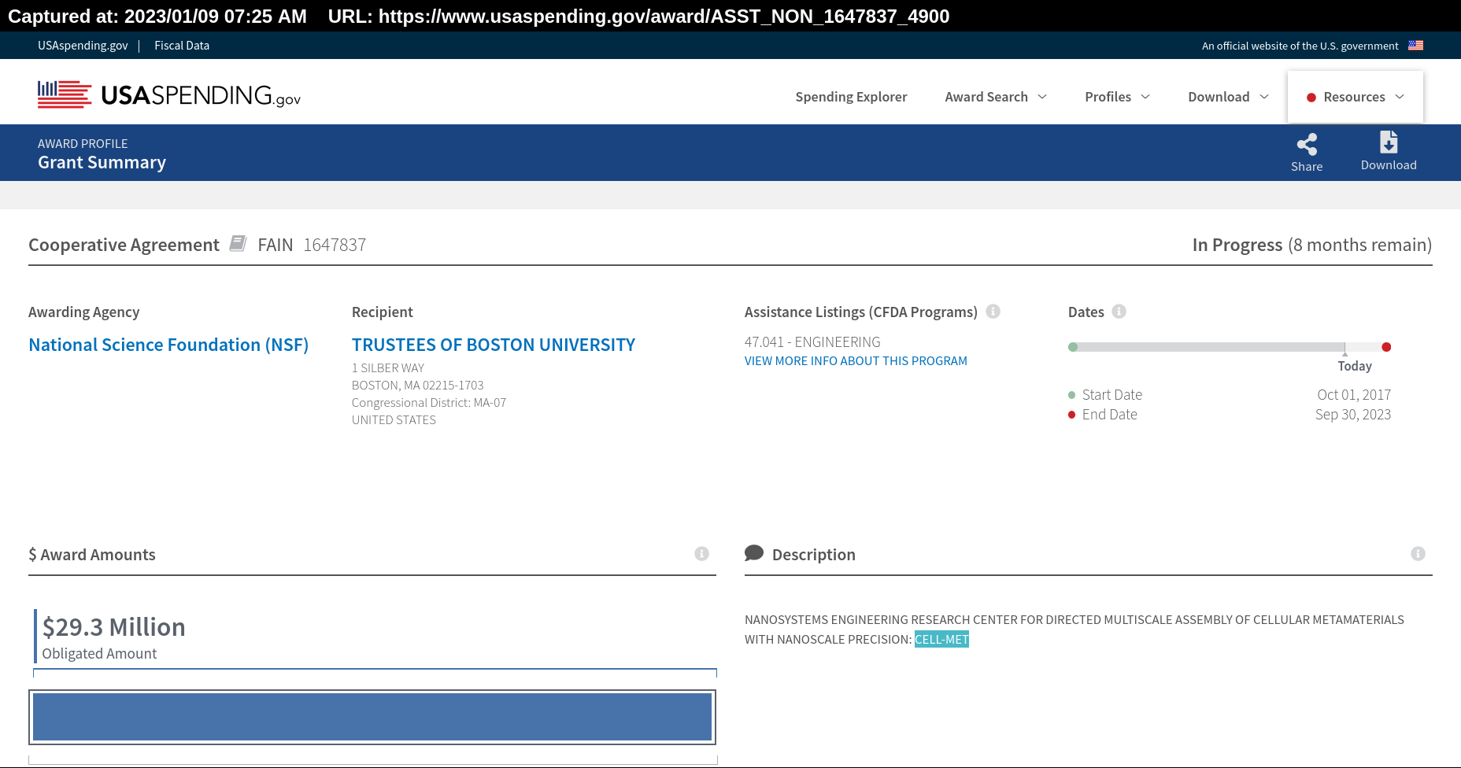Open Trustees of Boston University recipient link

[494, 345]
